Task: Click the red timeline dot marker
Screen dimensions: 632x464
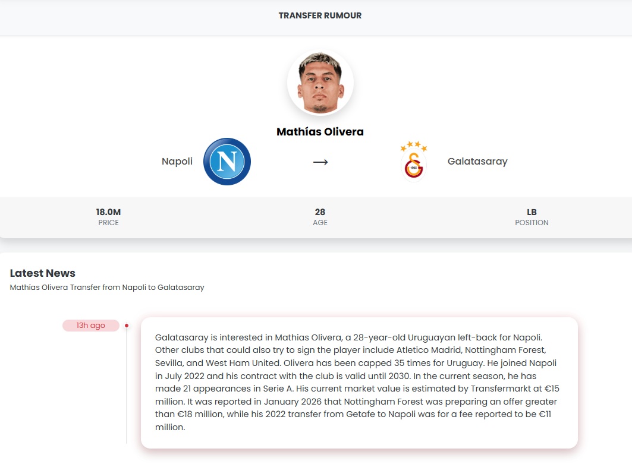Action: pyautogui.click(x=127, y=326)
